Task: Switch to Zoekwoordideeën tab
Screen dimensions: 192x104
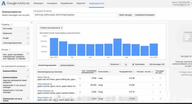Action: [67, 65]
